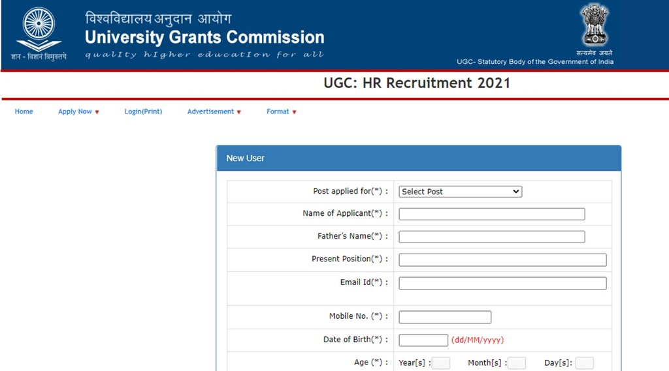669x371 pixels.
Task: Click the Advertisement red arrow icon
Action: coord(239,112)
